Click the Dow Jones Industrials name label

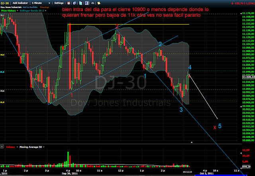coord(11,7)
